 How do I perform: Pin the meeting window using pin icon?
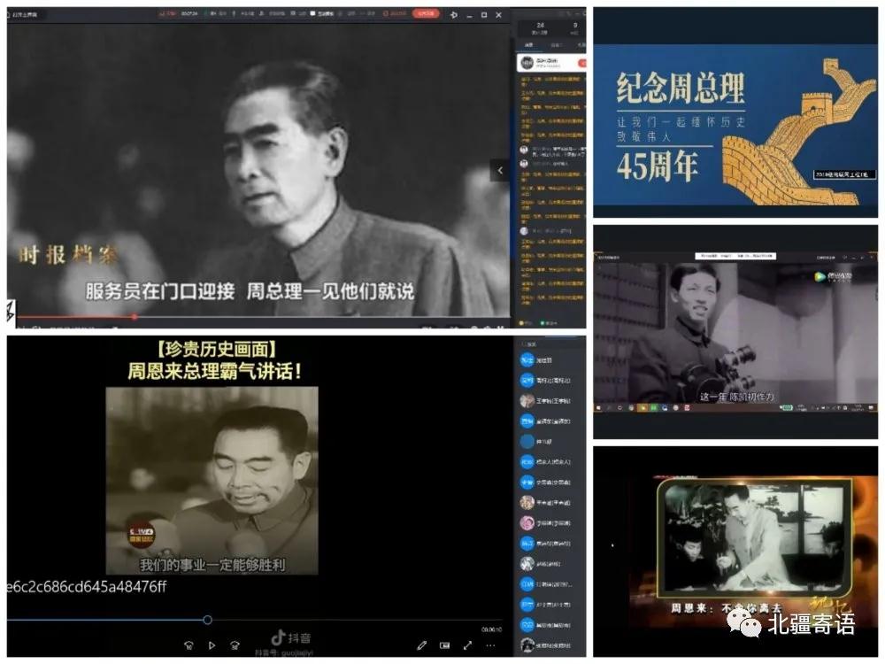pos(454,15)
